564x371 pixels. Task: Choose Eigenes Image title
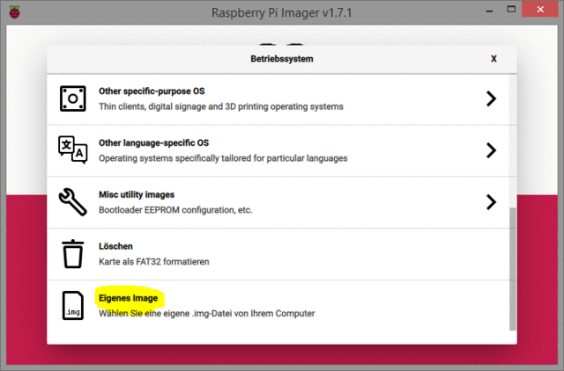point(128,298)
